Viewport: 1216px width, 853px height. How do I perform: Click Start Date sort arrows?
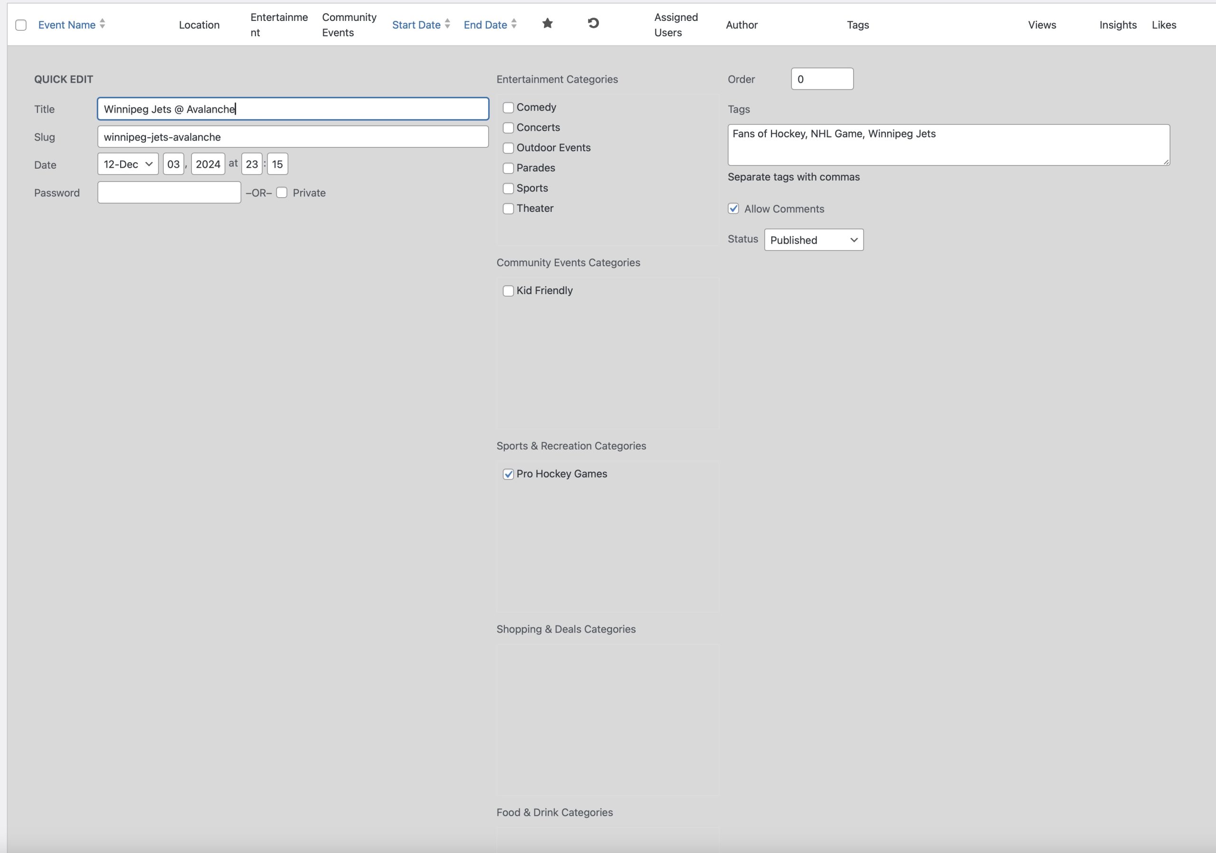click(447, 24)
